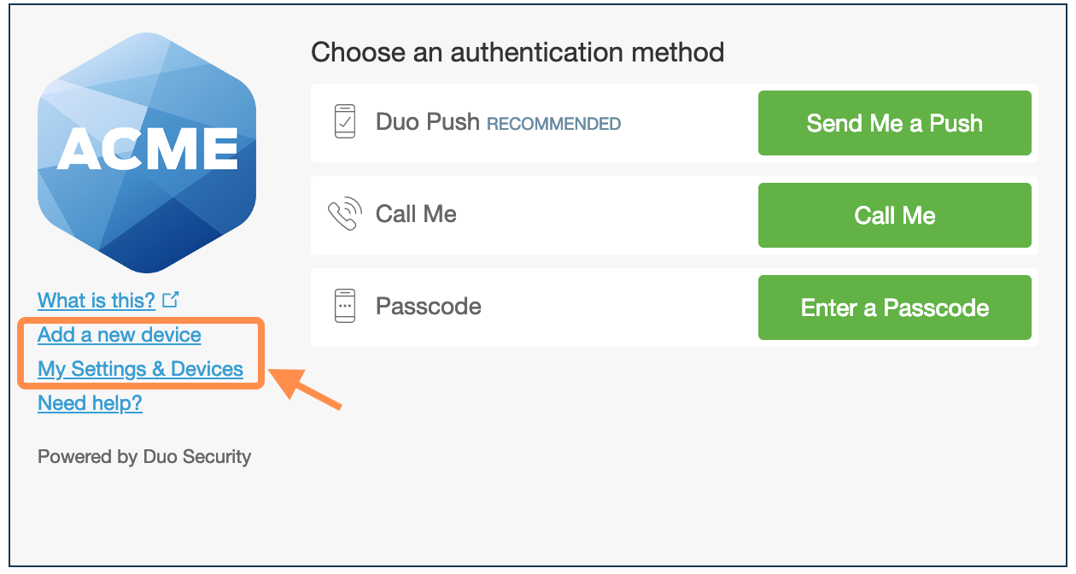The image size is (1076, 574).
Task: Click the Powered by Duo Security text
Action: pos(144,456)
